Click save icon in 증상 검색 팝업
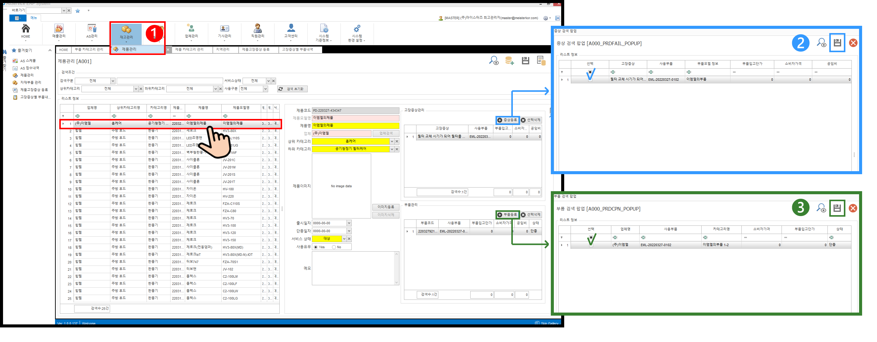Screen dimensions: 877x342 [x=837, y=43]
